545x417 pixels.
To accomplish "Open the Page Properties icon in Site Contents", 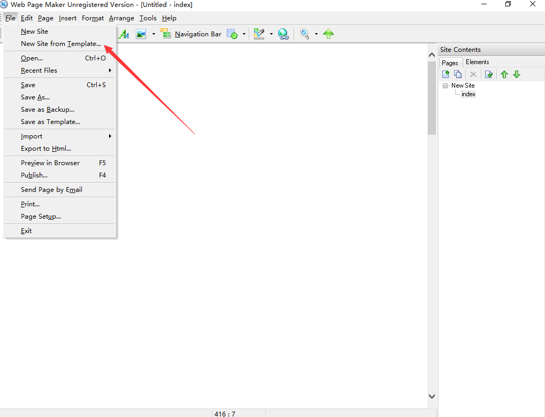I will pyautogui.click(x=488, y=74).
